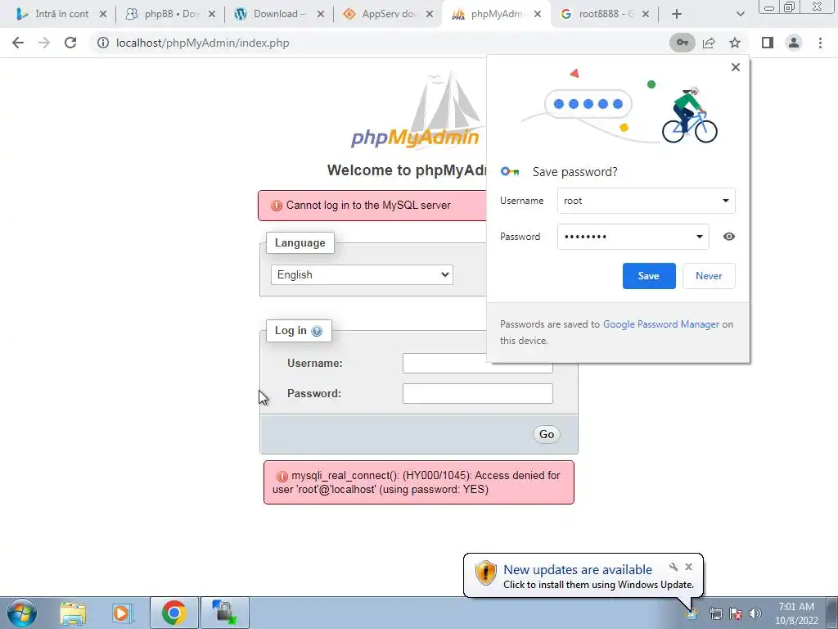
Task: Close the Intră în cont tab
Action: pos(103,15)
